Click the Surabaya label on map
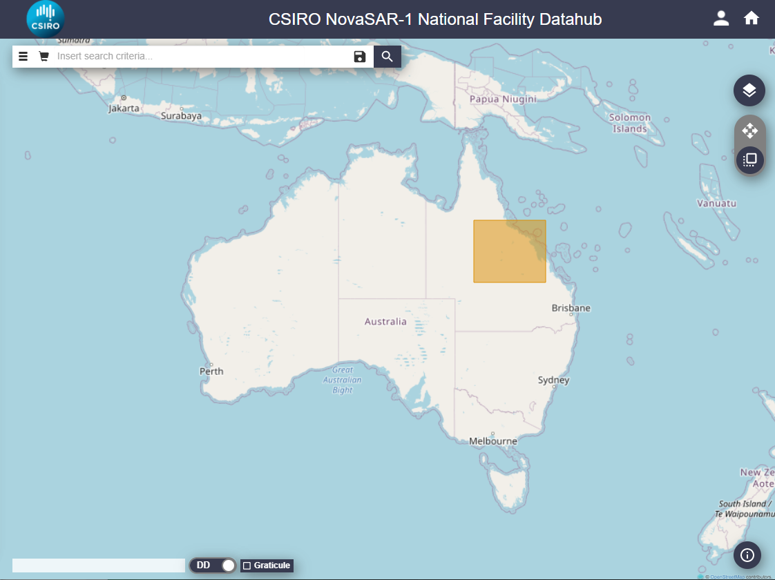The height and width of the screenshot is (580, 775). click(181, 116)
